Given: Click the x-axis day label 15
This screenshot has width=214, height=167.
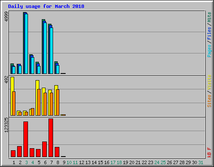Looking at the screenshot, I should (100, 162).
